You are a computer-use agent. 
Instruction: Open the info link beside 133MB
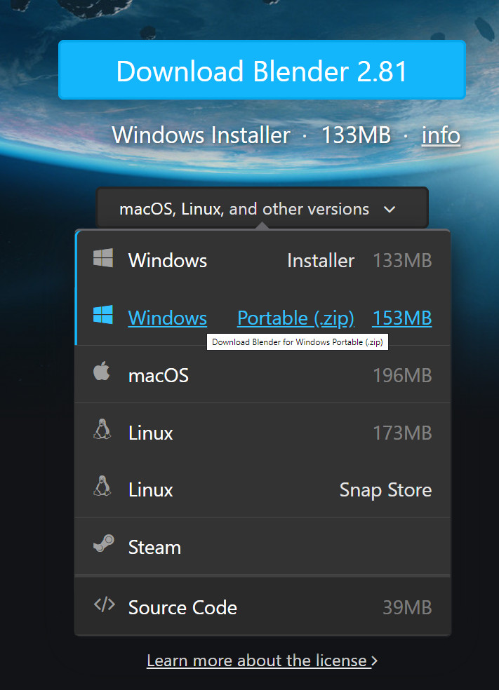(x=441, y=135)
